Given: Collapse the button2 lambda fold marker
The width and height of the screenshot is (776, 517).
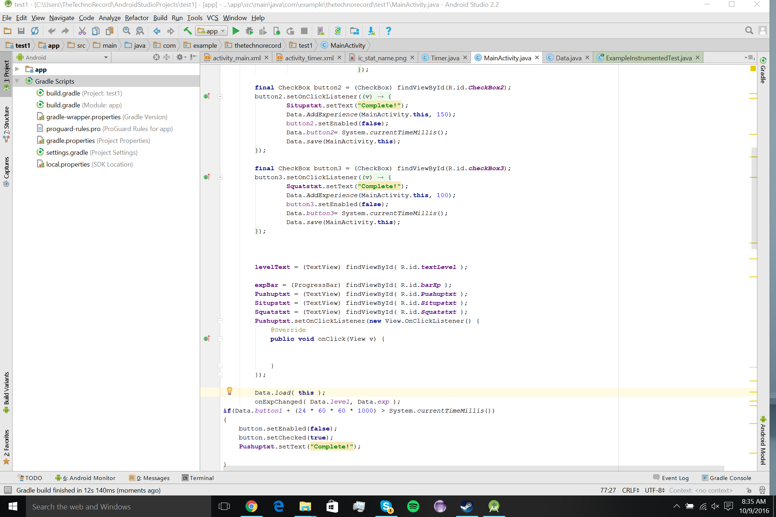Looking at the screenshot, I should pyautogui.click(x=220, y=96).
